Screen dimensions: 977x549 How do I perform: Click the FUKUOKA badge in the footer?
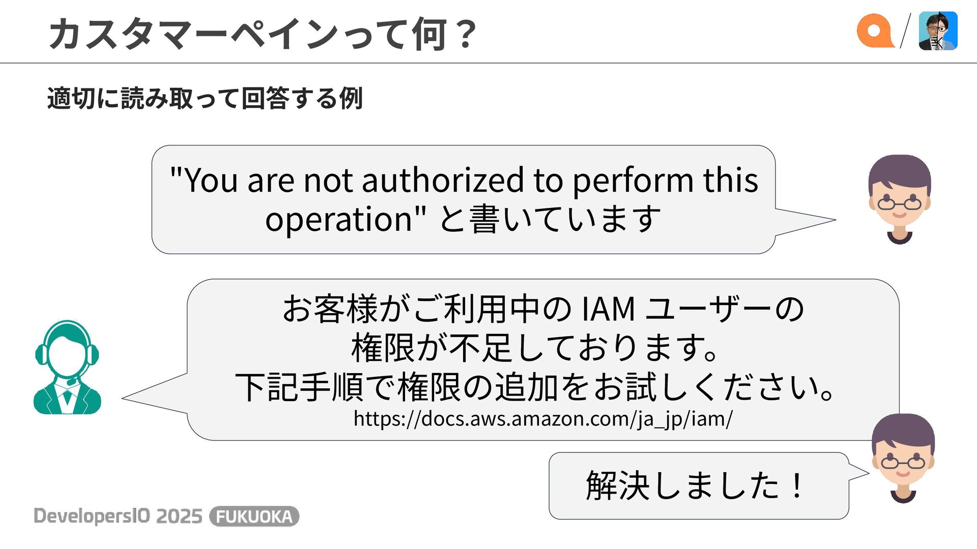[254, 516]
